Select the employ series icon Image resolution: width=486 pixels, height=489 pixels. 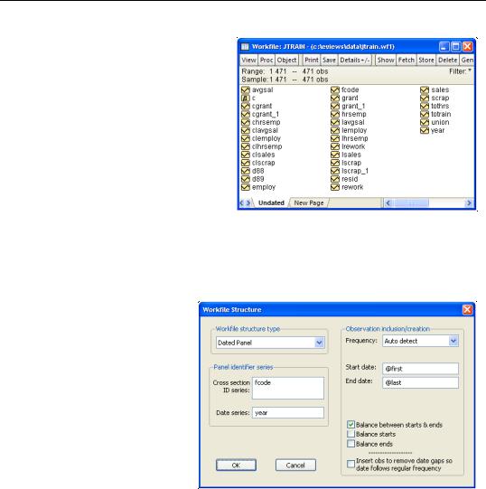pos(246,187)
